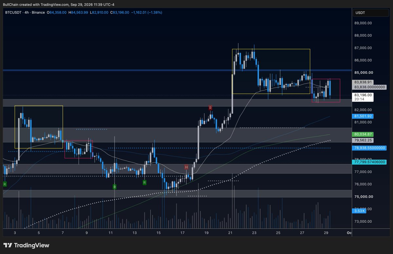Screen dimensions: 393x254
Task: Click the 83,838.00000000 price tag
Action: (x=370, y=87)
